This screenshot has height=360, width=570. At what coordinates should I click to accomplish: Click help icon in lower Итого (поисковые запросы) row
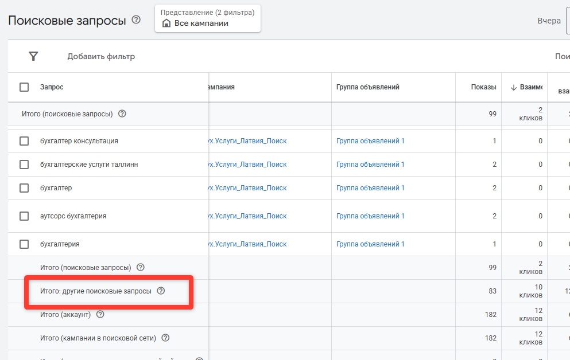(x=140, y=267)
